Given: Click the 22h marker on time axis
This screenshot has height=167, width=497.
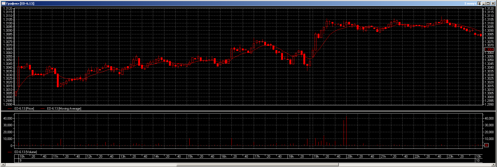Looking at the screenshot, I should click(417, 157).
